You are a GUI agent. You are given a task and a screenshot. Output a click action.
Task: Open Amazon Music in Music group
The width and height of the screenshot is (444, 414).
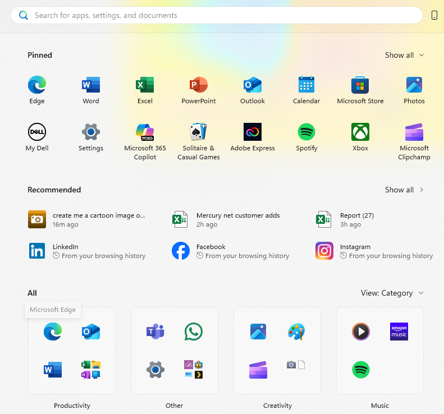pos(399,332)
